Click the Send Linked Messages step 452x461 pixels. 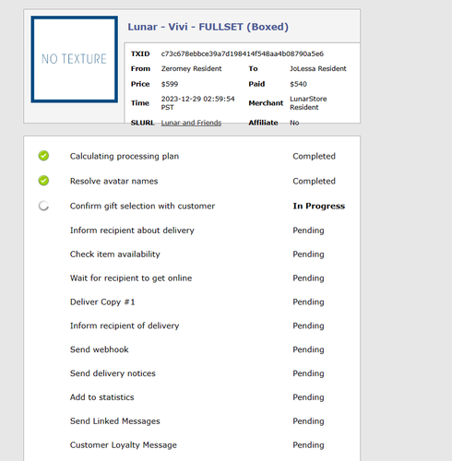115,421
